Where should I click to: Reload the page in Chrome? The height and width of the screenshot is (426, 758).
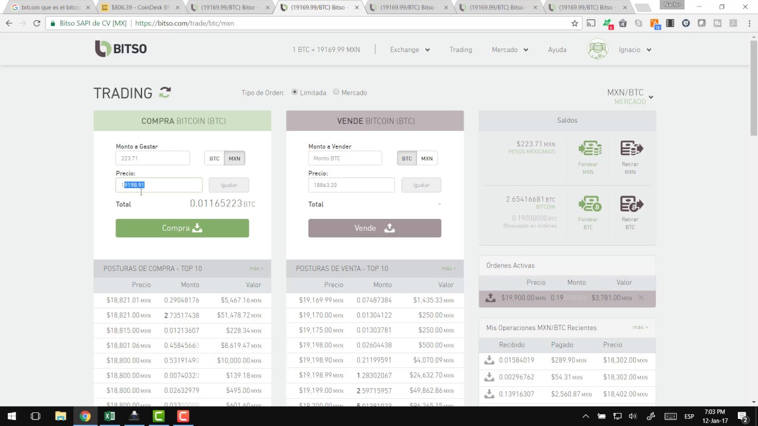(37, 23)
